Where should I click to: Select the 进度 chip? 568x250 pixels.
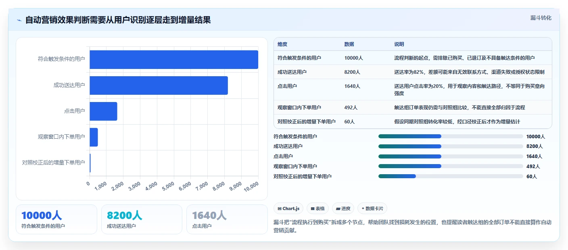pos(343,208)
